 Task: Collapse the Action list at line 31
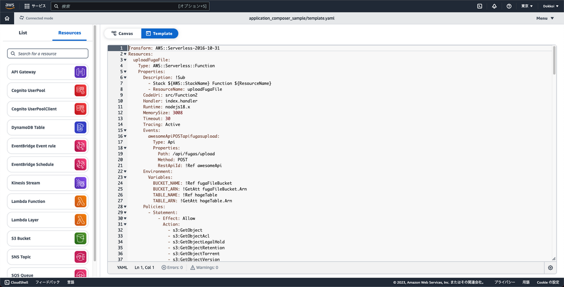(125, 224)
